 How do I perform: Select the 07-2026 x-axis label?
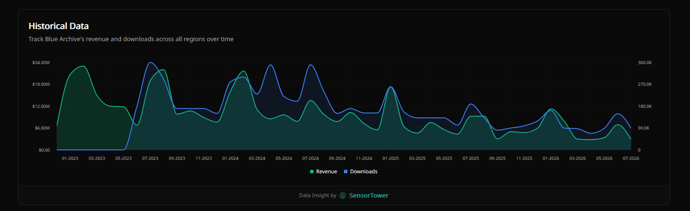click(x=631, y=159)
